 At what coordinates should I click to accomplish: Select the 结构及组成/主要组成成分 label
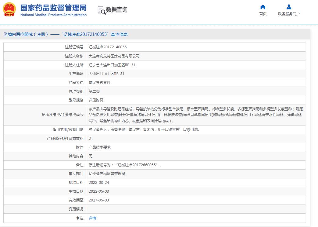[63, 115]
